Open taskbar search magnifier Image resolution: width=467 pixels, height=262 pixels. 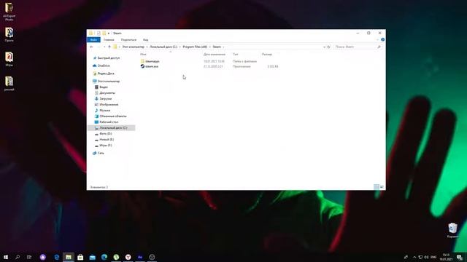pyautogui.click(x=18, y=257)
